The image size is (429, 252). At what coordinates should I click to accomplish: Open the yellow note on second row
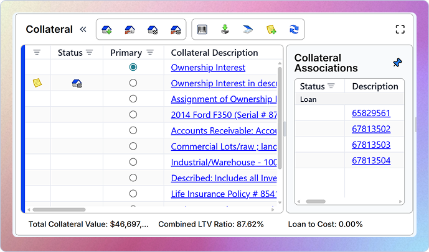click(x=37, y=83)
